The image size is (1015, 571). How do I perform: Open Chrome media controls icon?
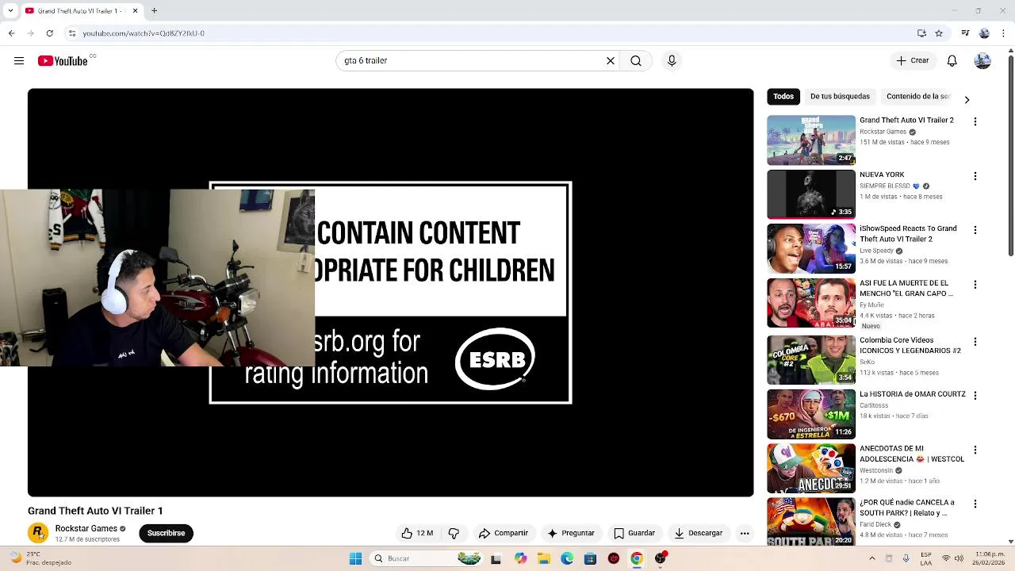coord(965,33)
